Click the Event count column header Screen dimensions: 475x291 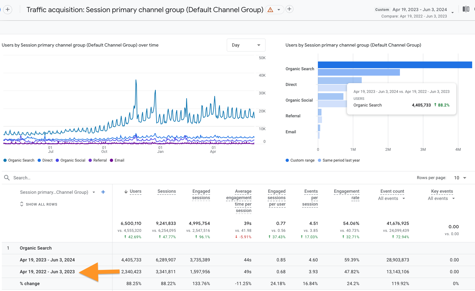tap(392, 191)
